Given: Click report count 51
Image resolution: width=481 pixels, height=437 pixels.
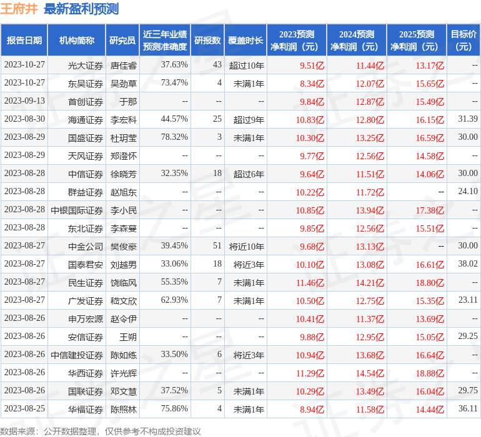Looking at the screenshot, I should [217, 245].
